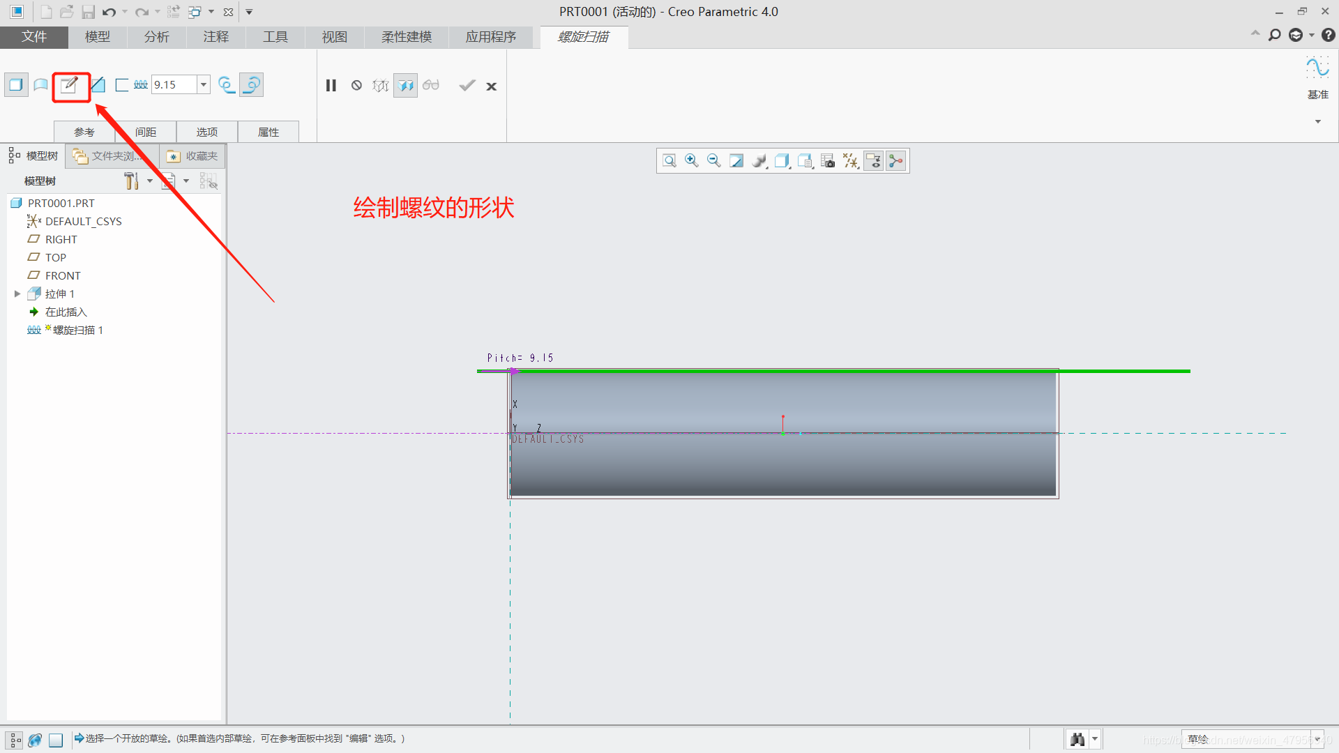1339x753 pixels.
Task: Open the pitch value dropdown arrow
Action: [x=204, y=85]
